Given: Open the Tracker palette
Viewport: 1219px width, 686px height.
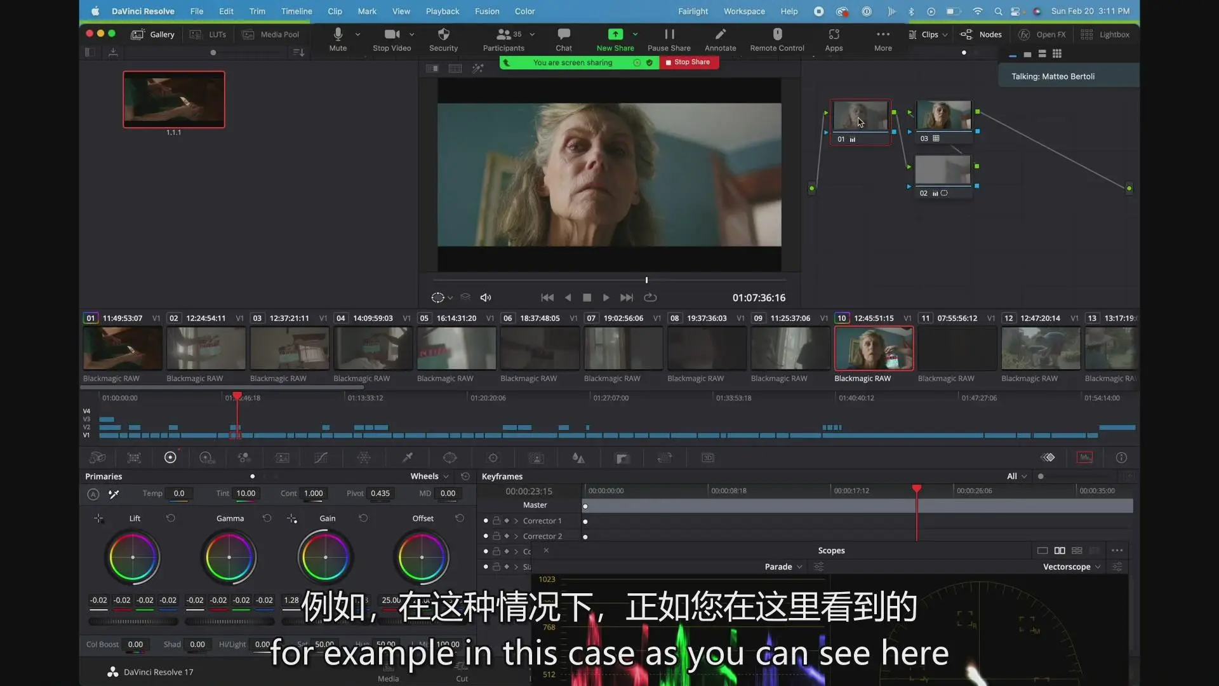Looking at the screenshot, I should click(x=493, y=457).
